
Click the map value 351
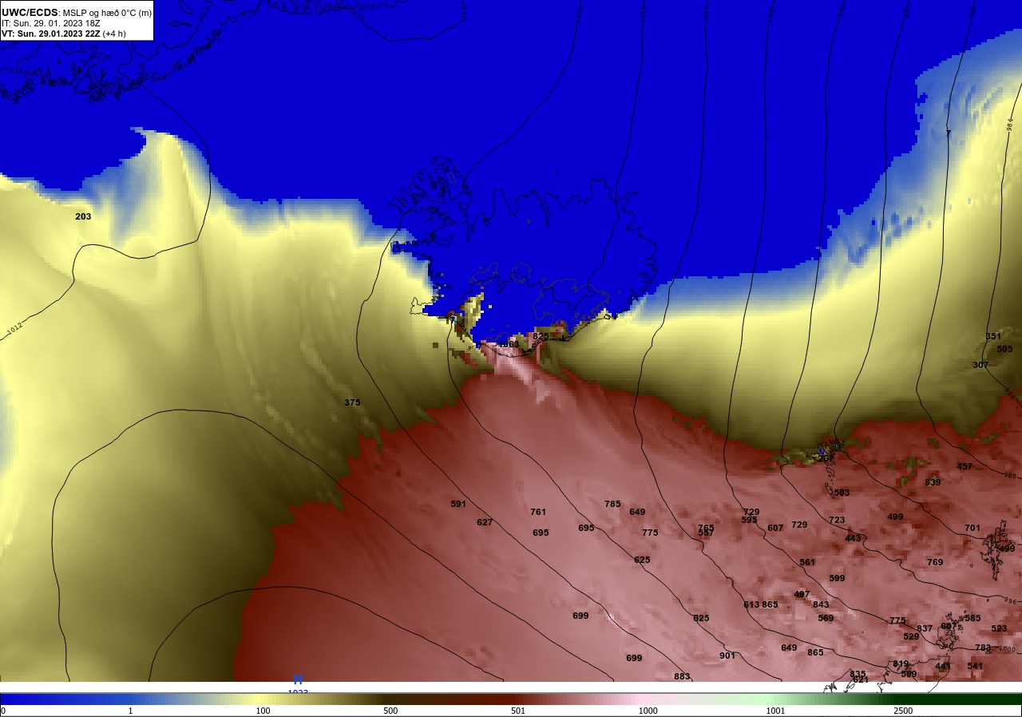click(x=993, y=336)
